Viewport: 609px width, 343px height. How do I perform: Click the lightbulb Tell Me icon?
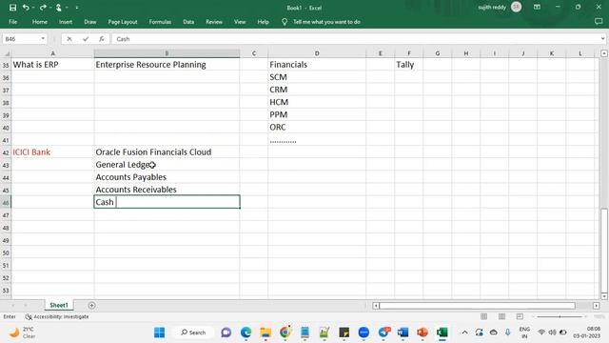coord(285,22)
